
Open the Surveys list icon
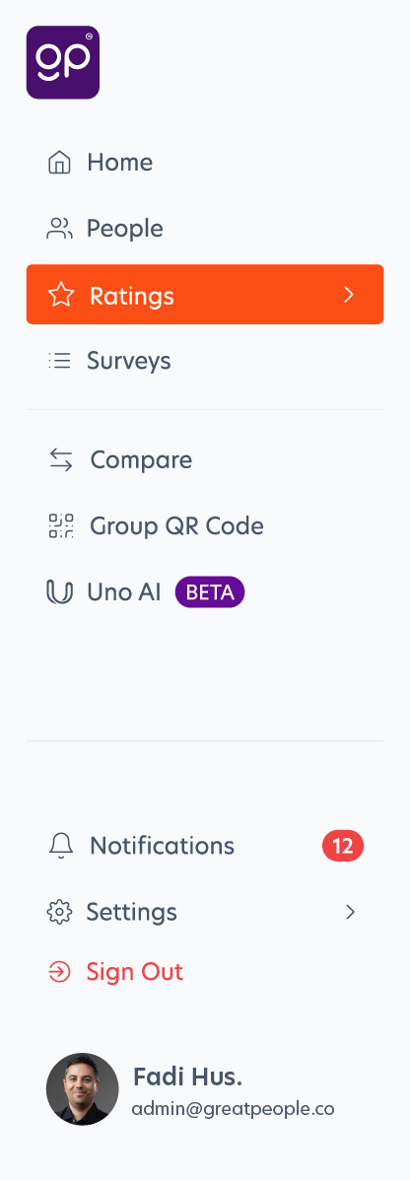[59, 361]
